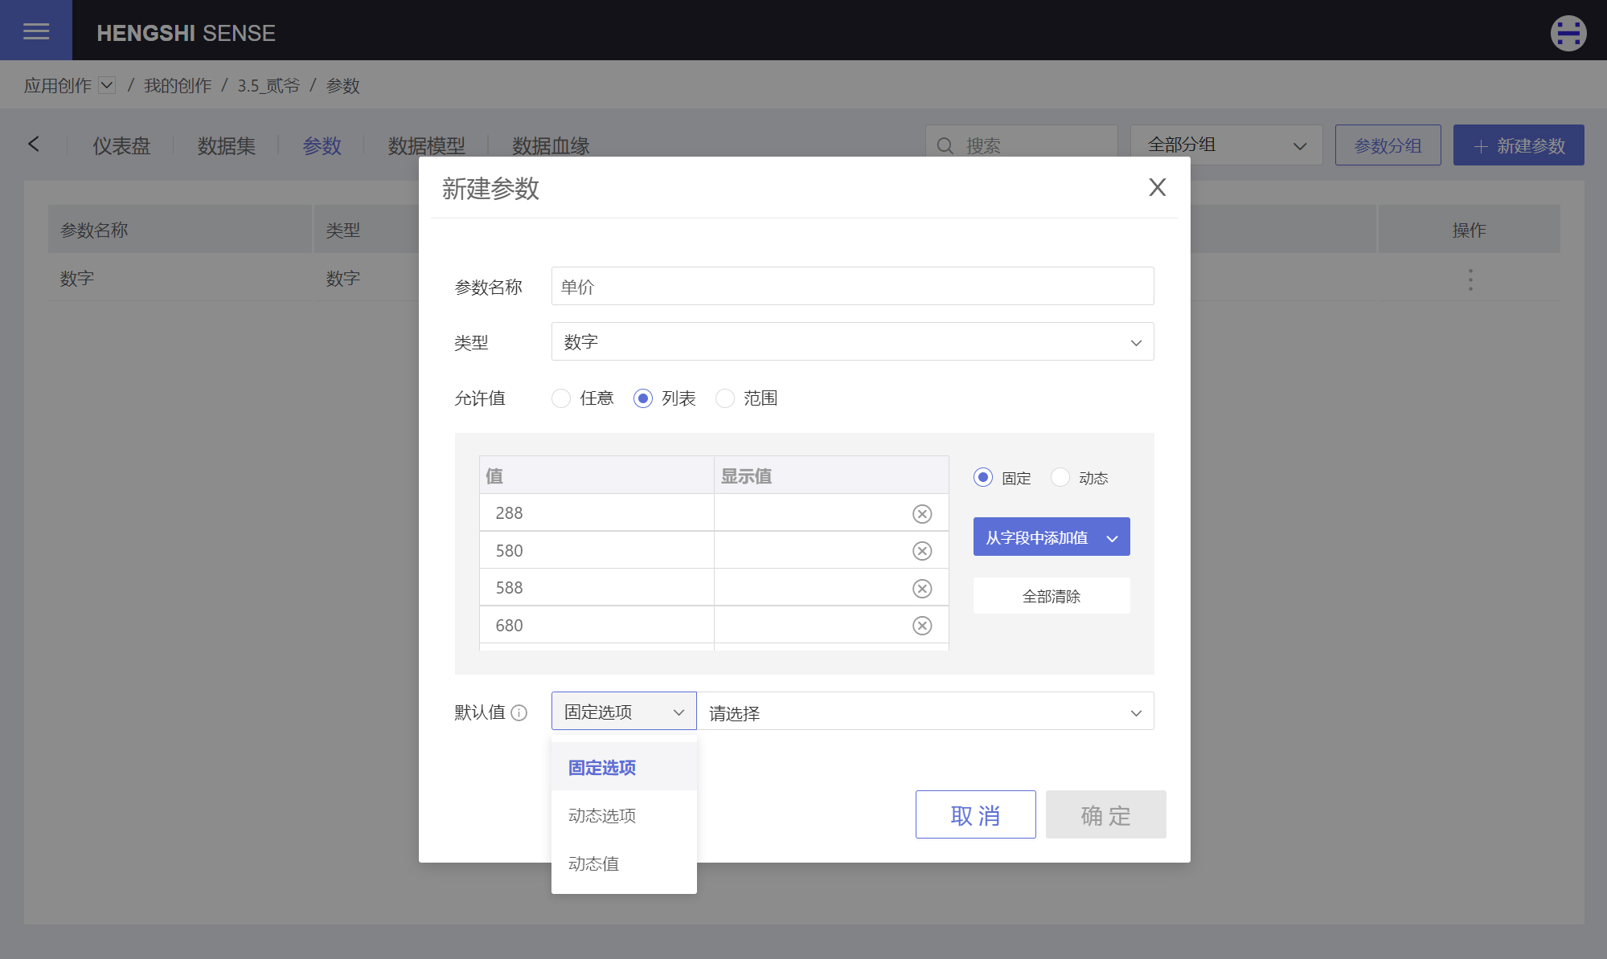Expand the 应用创作 breadcrumb dropdown

pos(107,85)
